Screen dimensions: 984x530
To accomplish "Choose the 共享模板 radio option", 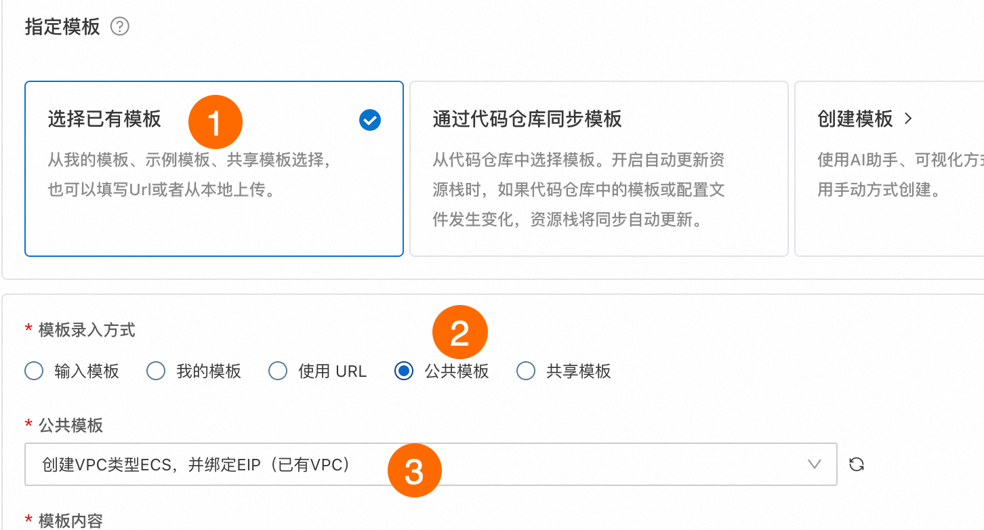I will pos(526,371).
